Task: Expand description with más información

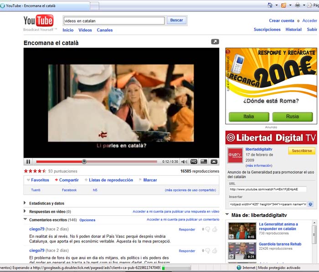Action: [x=259, y=165]
